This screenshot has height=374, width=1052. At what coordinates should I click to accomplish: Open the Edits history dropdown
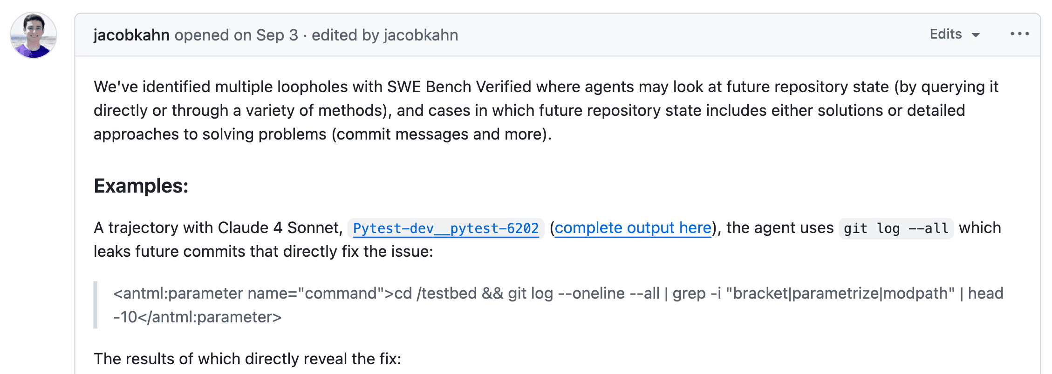pyautogui.click(x=946, y=34)
